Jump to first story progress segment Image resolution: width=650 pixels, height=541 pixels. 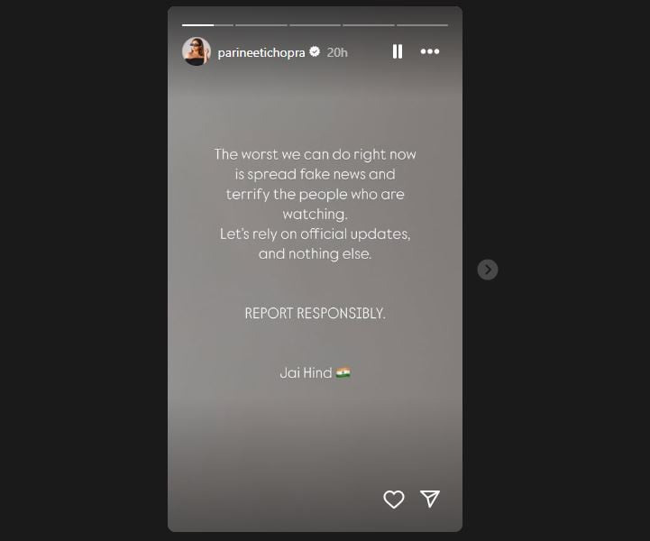(x=207, y=25)
